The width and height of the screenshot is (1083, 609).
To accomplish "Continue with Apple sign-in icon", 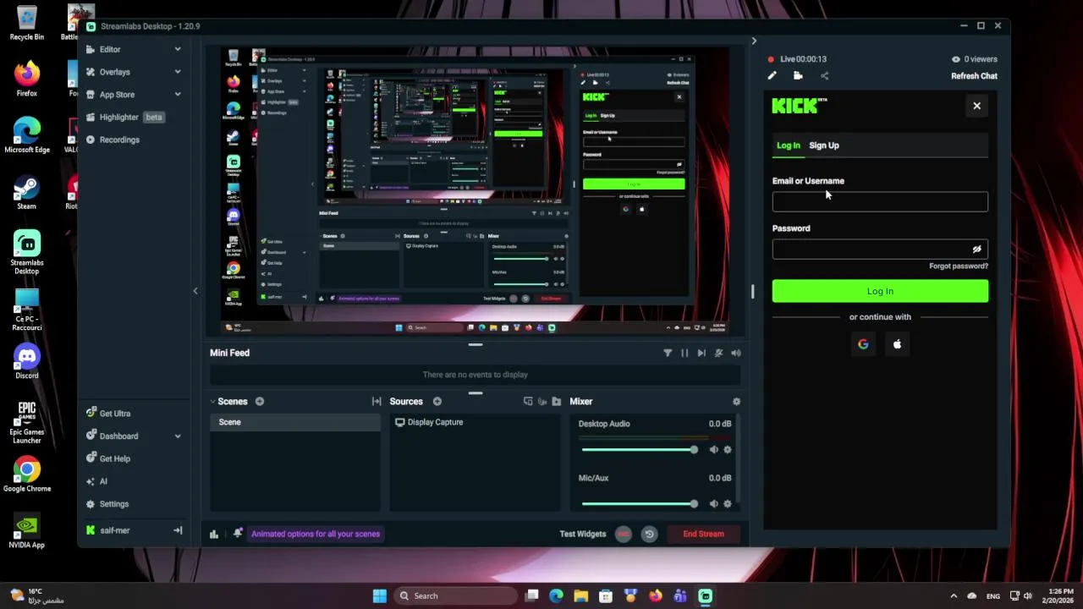I will click(x=897, y=344).
